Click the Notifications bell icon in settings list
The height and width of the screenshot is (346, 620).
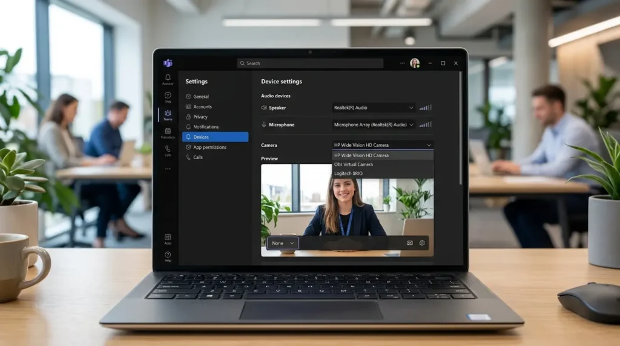[188, 127]
